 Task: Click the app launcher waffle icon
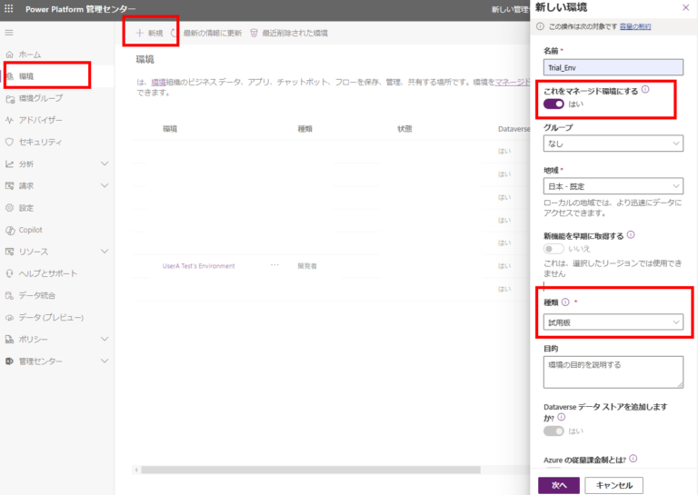pos(10,10)
